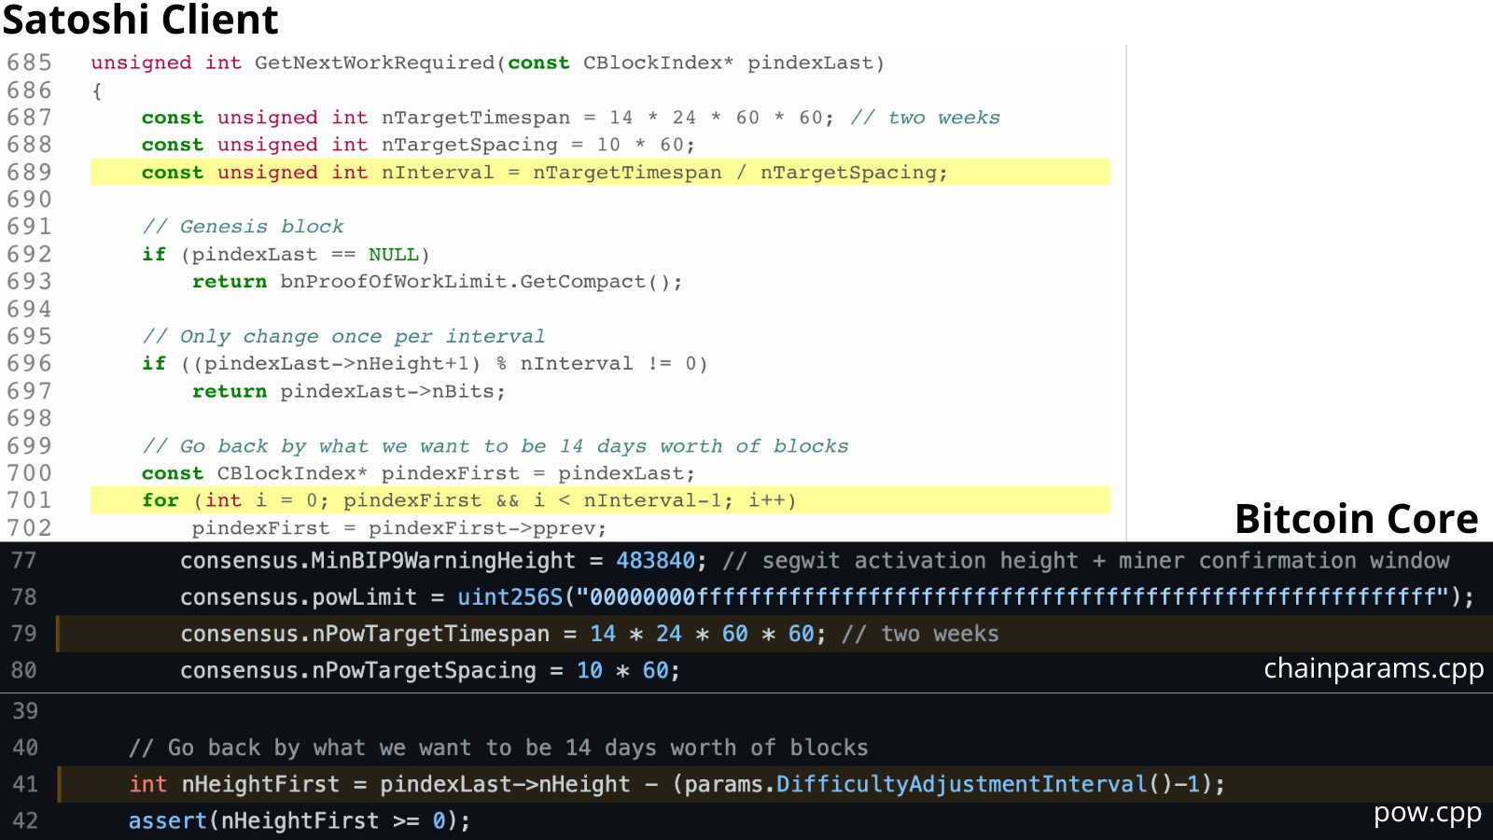Click the '// Only change once per interval' comment

(342, 337)
